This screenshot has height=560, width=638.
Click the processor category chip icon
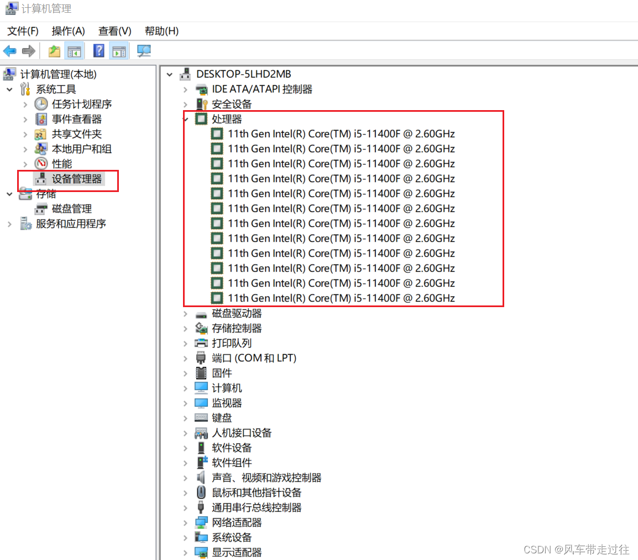coord(201,119)
